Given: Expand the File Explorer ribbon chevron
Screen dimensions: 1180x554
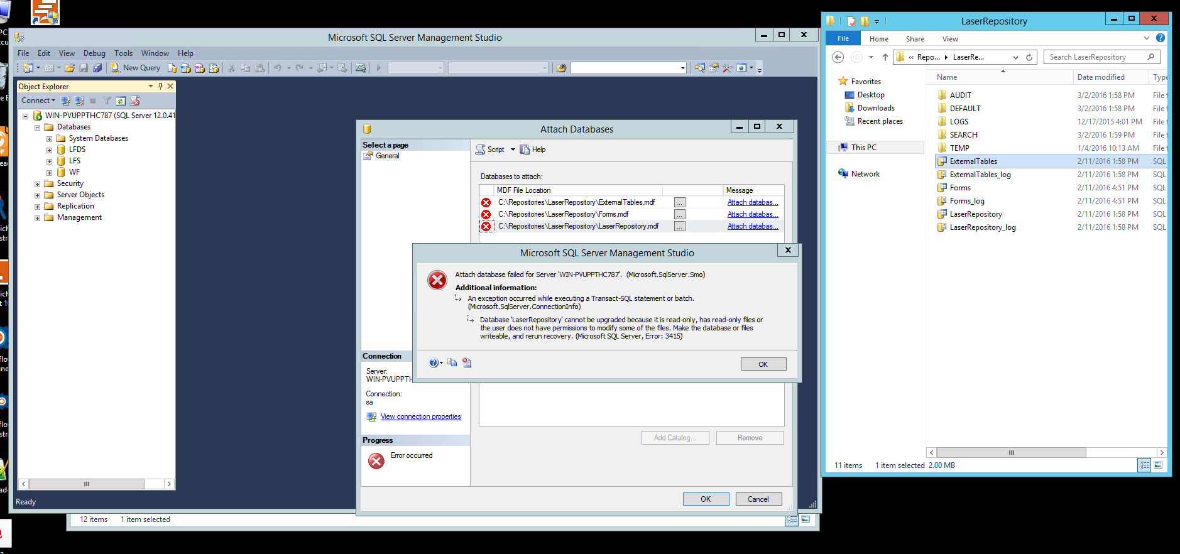Looking at the screenshot, I should pos(1147,38).
